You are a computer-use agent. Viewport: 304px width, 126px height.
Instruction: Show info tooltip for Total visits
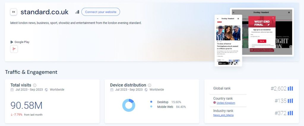click(x=35, y=85)
